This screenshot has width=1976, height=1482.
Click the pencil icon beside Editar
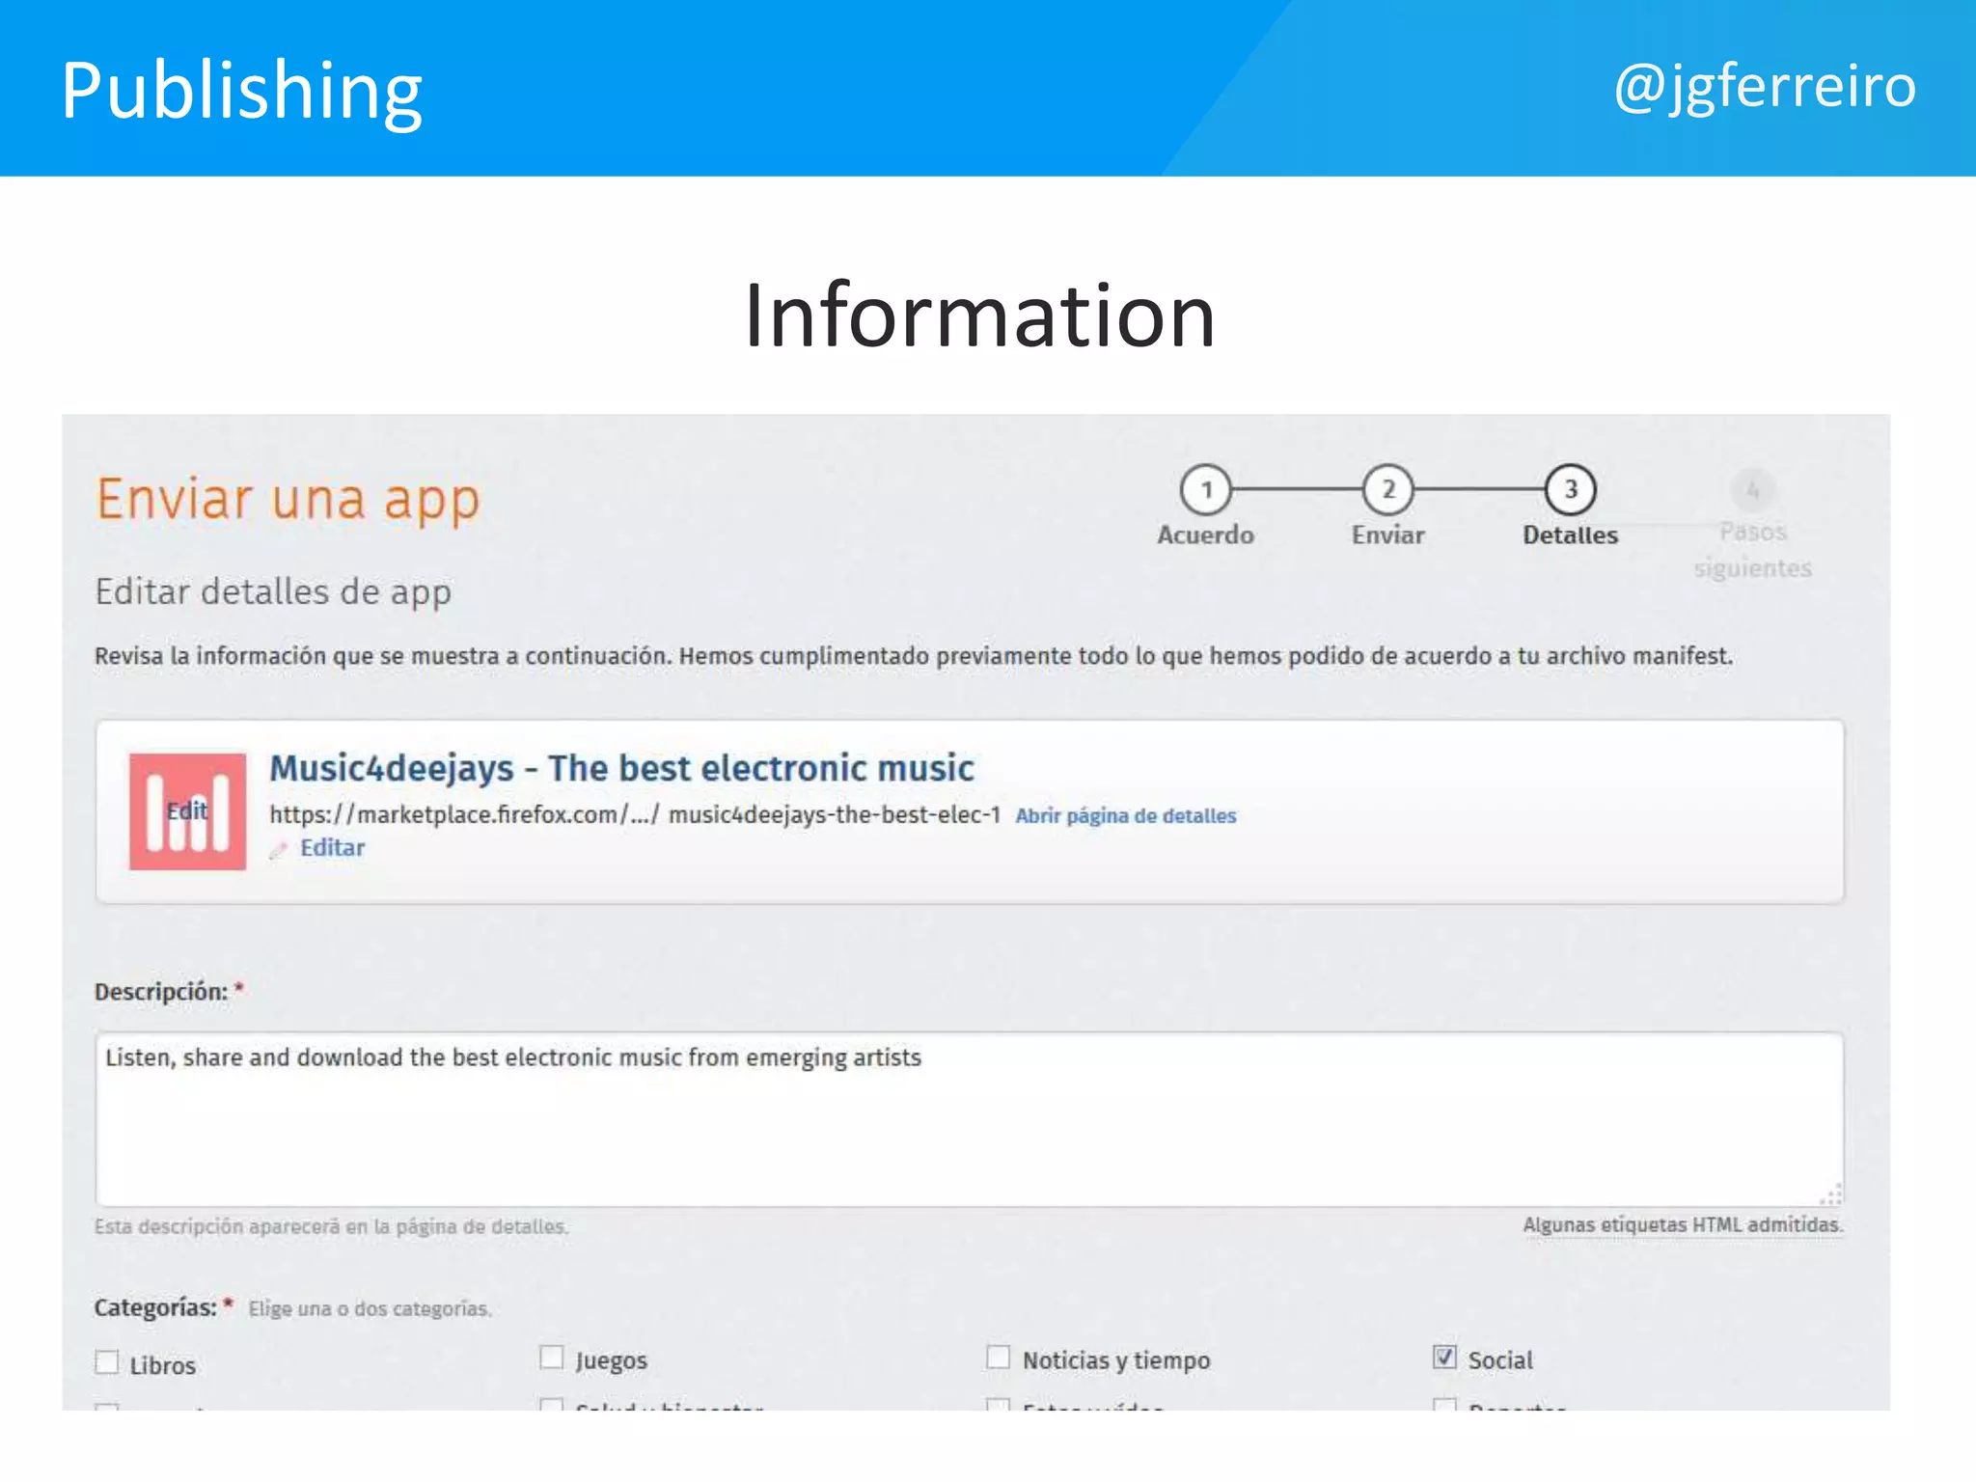(x=279, y=849)
